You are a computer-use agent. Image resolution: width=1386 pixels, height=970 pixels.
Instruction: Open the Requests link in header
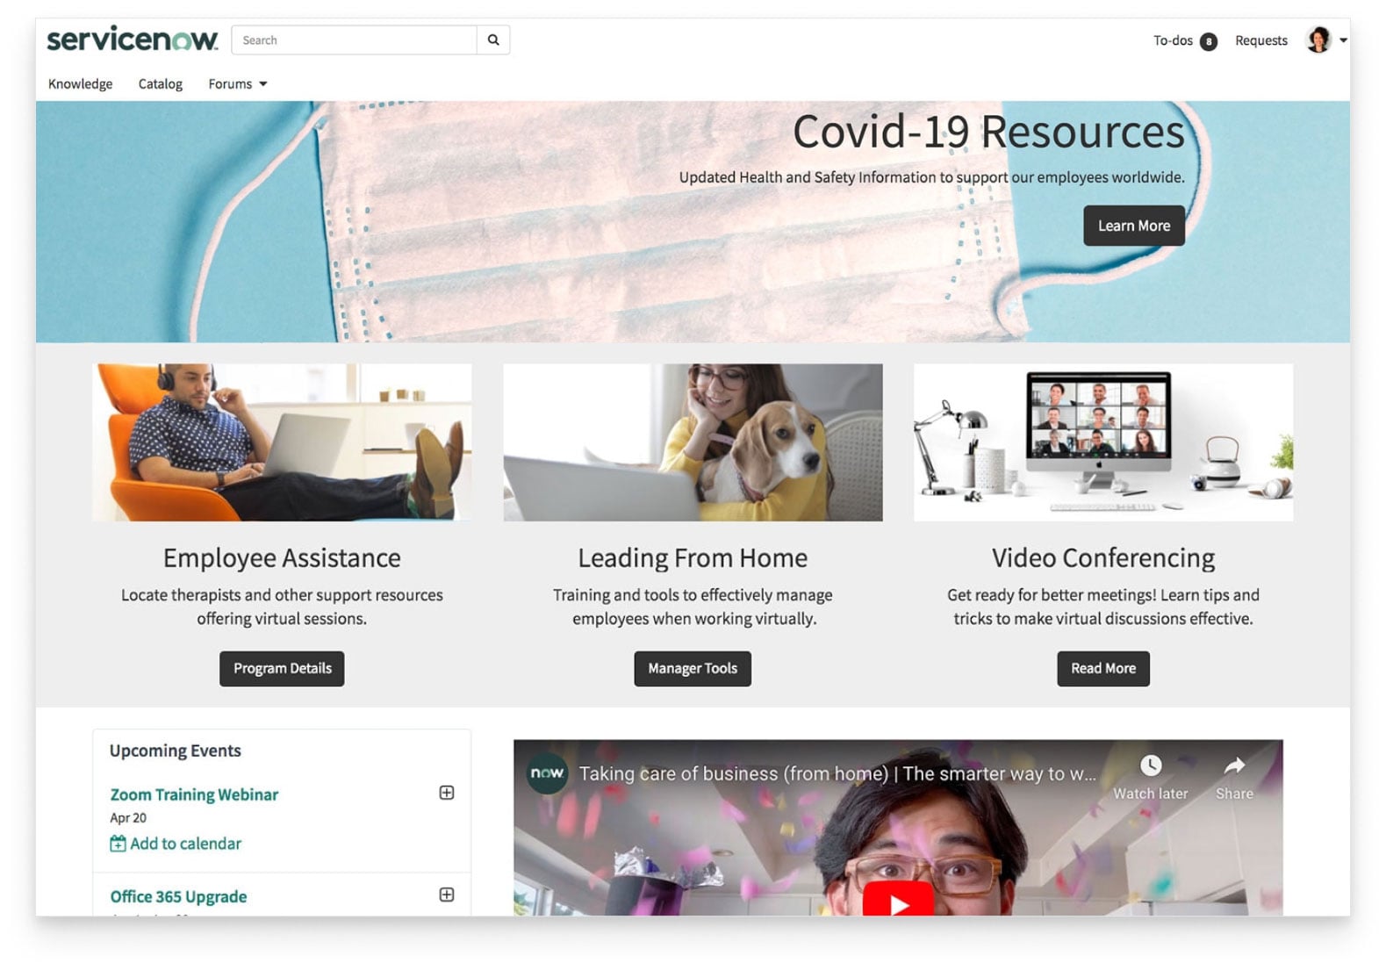1260,40
